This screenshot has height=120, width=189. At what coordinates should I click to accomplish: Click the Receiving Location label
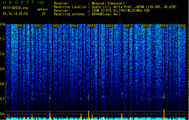pos(70,7)
